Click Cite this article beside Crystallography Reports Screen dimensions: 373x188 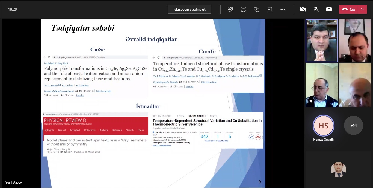coord(209,82)
